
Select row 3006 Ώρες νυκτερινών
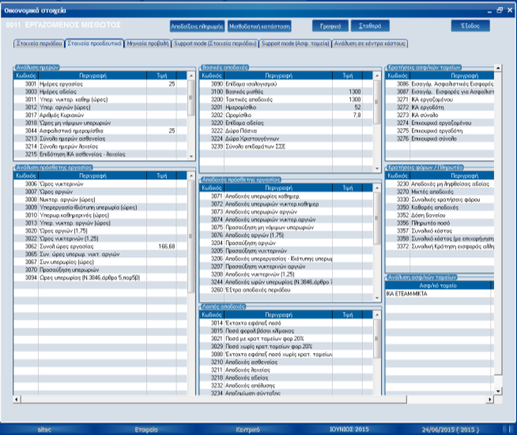click(x=100, y=184)
